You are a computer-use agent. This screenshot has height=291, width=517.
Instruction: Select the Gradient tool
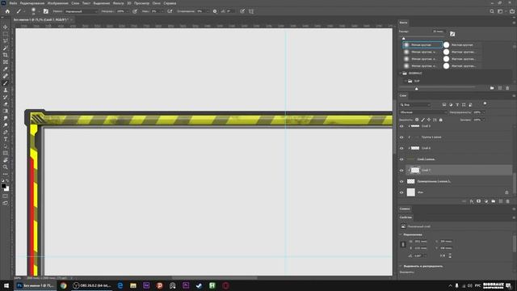pos(6,111)
